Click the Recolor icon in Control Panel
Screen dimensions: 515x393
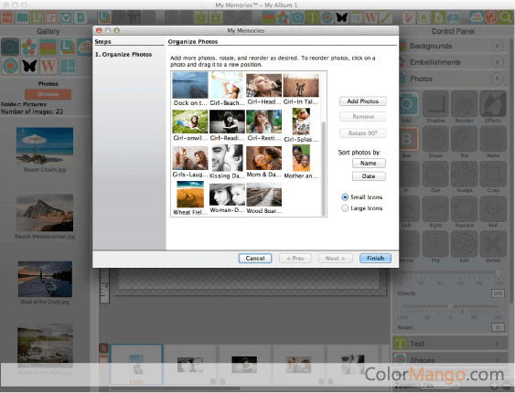click(x=464, y=103)
